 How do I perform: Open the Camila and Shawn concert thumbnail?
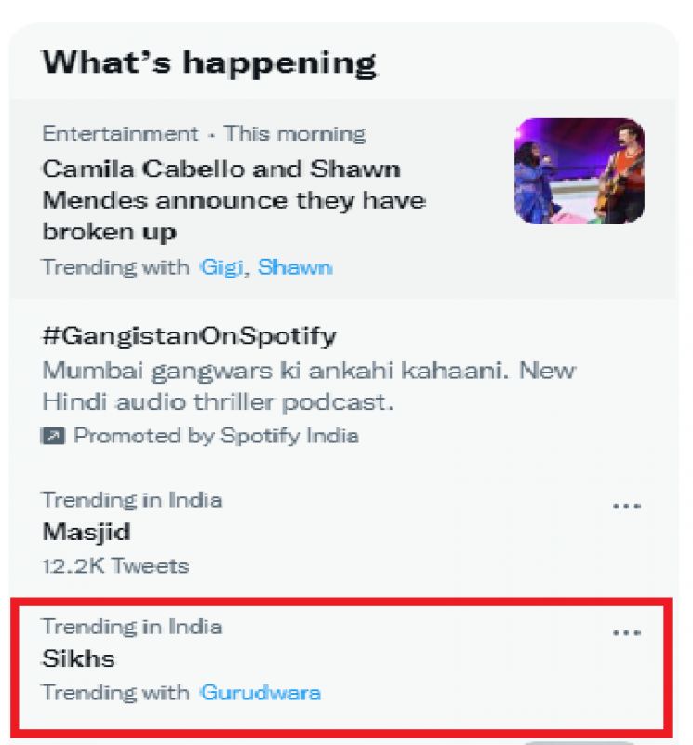[579, 170]
